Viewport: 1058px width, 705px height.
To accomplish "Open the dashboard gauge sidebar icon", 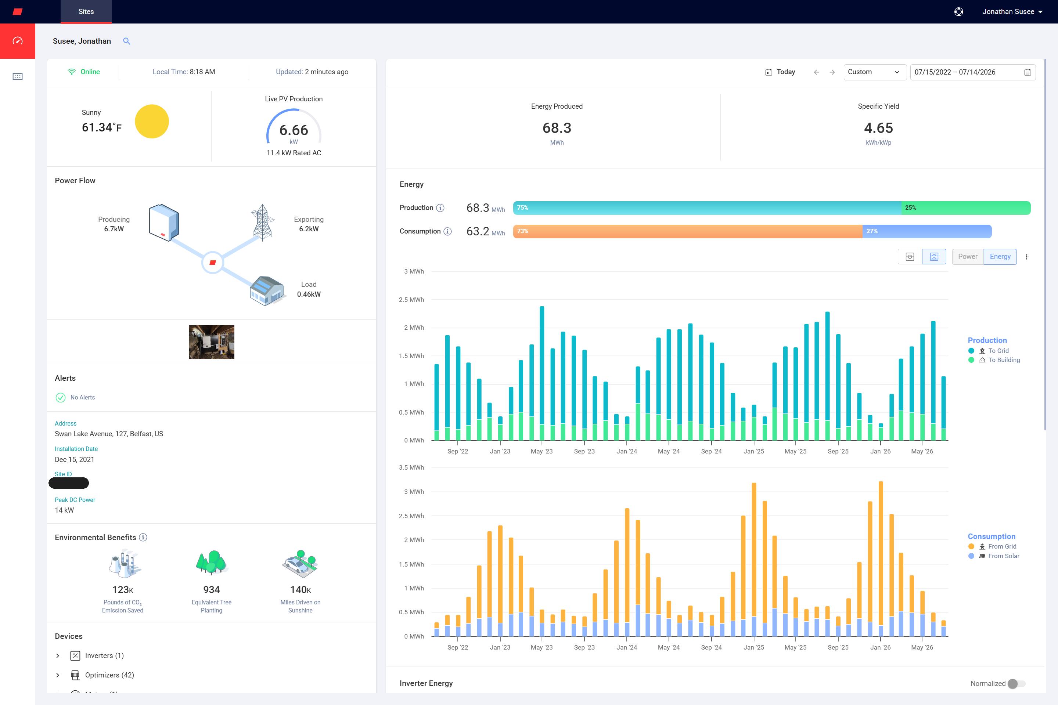I will pyautogui.click(x=18, y=41).
